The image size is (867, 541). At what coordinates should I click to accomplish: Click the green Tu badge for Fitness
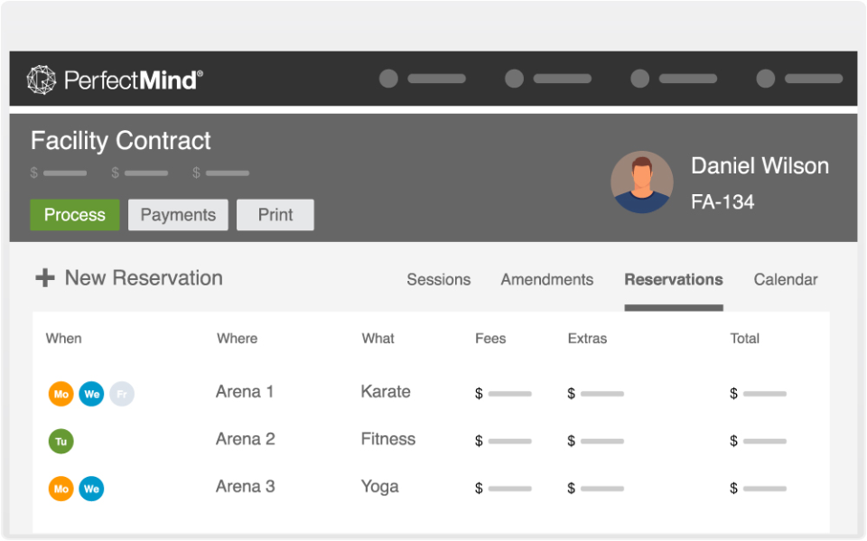pos(61,441)
